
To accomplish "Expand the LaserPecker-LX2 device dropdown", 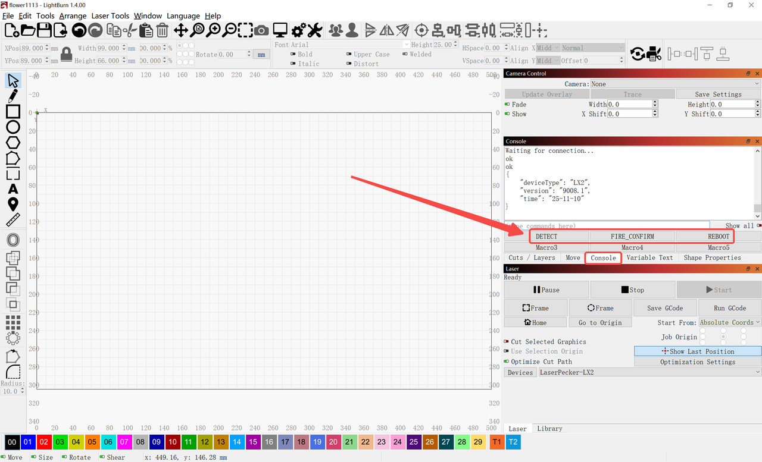I will 649,372.
